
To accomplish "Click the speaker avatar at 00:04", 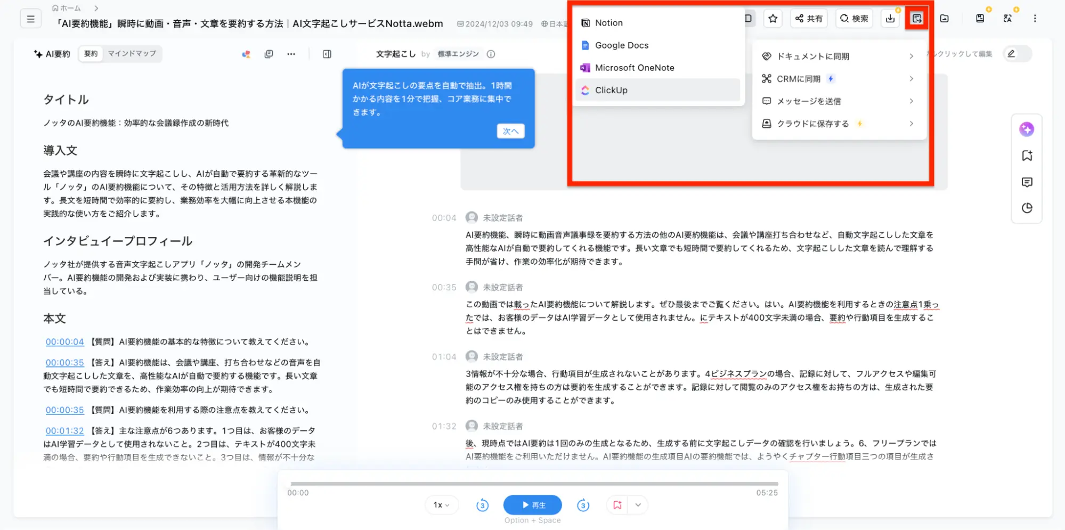I will tap(471, 217).
